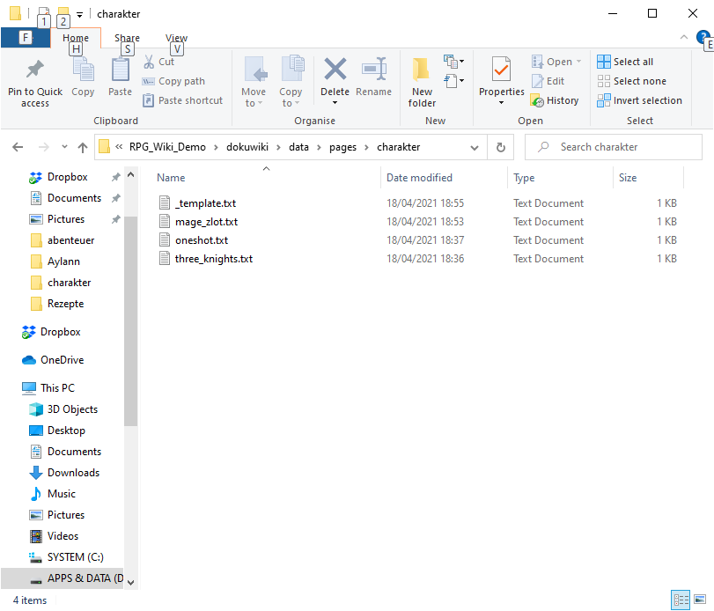Click RPG_Wiki_Demo in the address bar

point(167,147)
